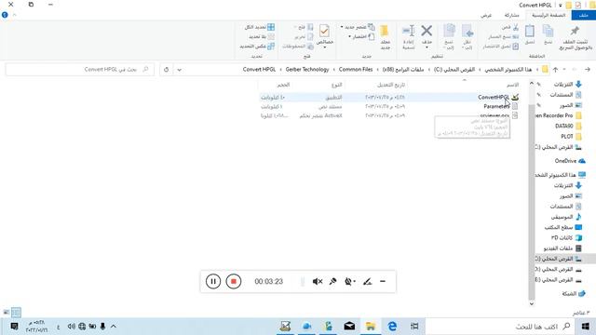Expand address bar history dropdown
The height and width of the screenshot is (335, 596).
[x=179, y=70]
